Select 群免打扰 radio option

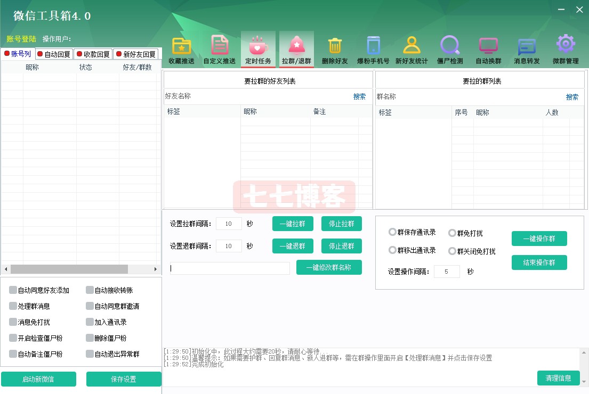coord(452,233)
